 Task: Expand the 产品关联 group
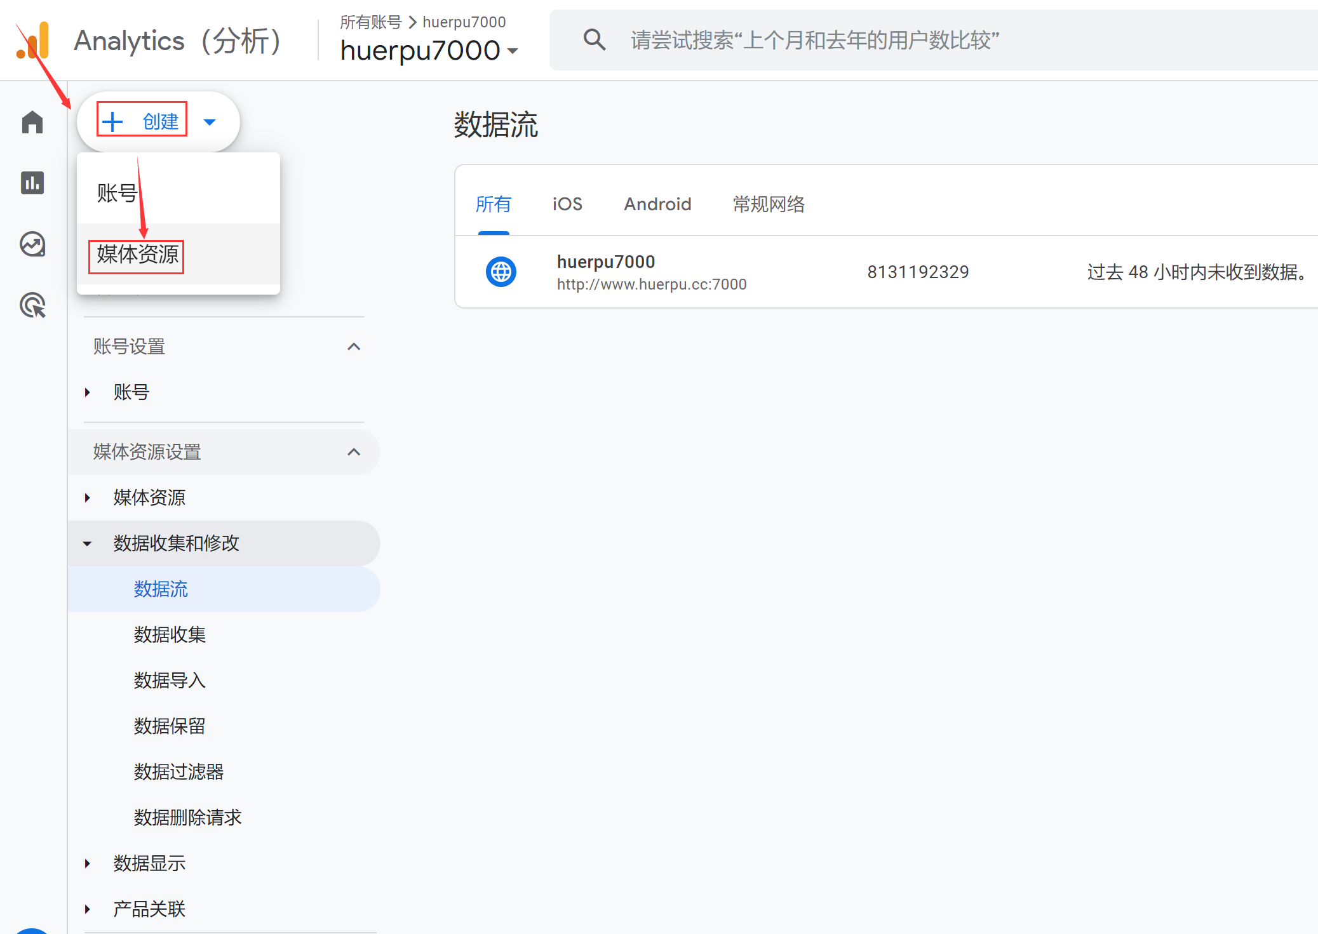click(x=88, y=909)
